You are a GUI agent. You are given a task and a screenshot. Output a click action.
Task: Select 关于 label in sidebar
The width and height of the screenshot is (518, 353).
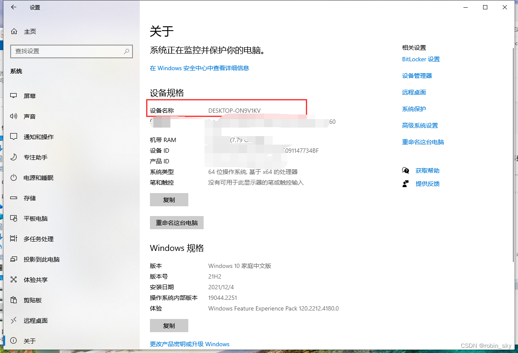pyautogui.click(x=30, y=341)
